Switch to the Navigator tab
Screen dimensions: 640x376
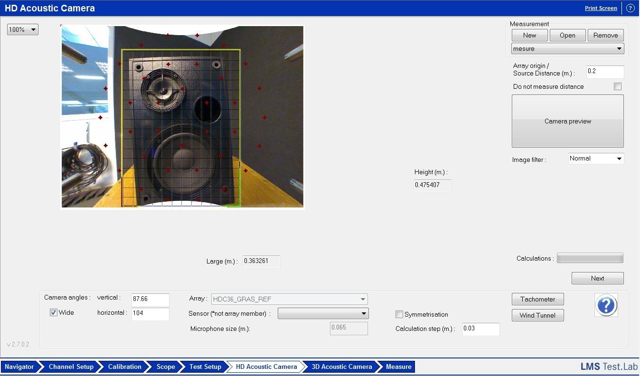pos(19,367)
